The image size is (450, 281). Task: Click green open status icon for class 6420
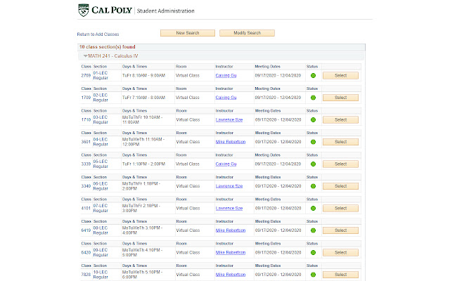(313, 253)
